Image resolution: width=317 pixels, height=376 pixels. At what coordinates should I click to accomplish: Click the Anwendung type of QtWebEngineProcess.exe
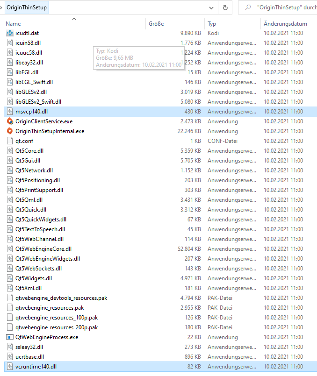[x=223, y=337]
